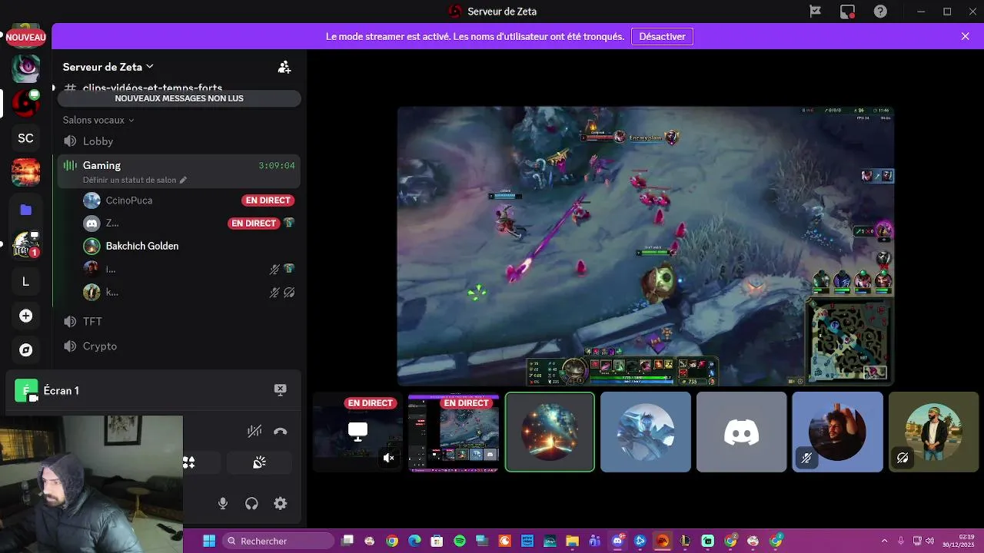Image resolution: width=984 pixels, height=553 pixels.
Task: Unmute the first EN DIRECT stream tile
Action: pos(389,459)
